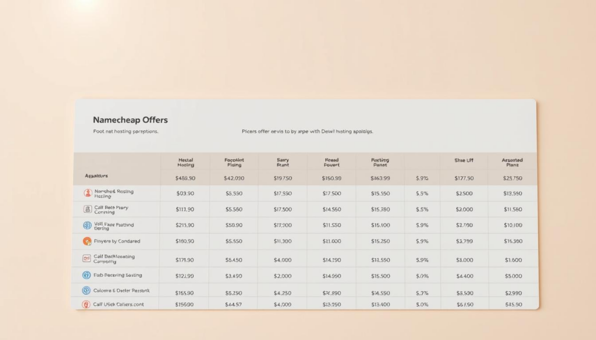Click the 'Agaalturs' row label
Image resolution: width=596 pixels, height=340 pixels.
coord(96,176)
